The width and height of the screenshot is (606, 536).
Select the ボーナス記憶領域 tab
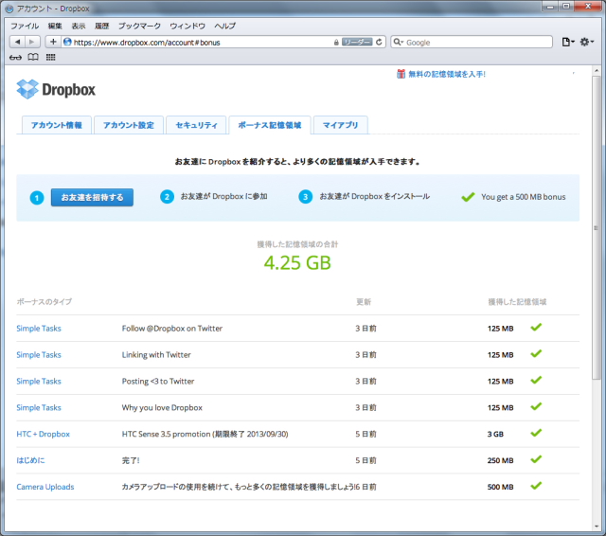tap(270, 125)
